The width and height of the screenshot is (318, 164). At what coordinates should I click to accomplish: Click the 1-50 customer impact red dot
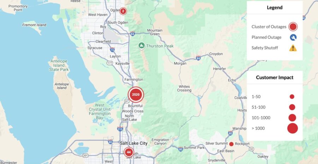tap(292, 97)
